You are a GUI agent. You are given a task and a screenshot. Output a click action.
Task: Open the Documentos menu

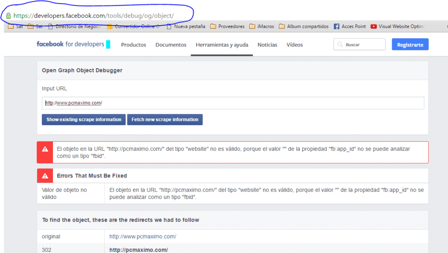click(171, 45)
